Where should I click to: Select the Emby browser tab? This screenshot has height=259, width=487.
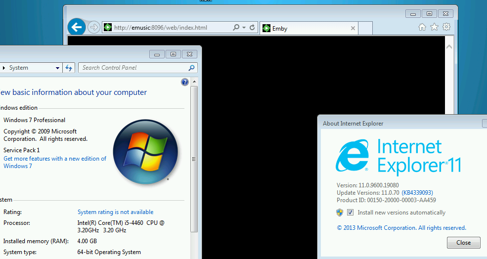309,28
